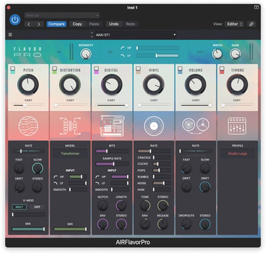Toggle the plugin power bypass button

[x=15, y=20]
